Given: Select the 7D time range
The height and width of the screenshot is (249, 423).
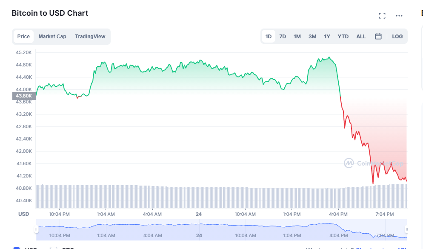Looking at the screenshot, I should pyautogui.click(x=283, y=37).
